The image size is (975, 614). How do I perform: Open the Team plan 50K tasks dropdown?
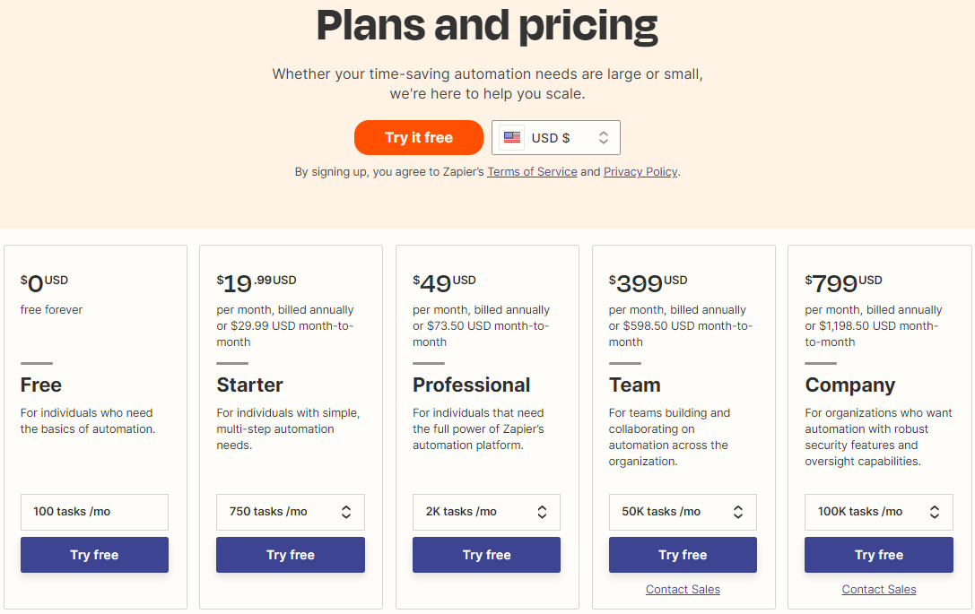point(683,512)
